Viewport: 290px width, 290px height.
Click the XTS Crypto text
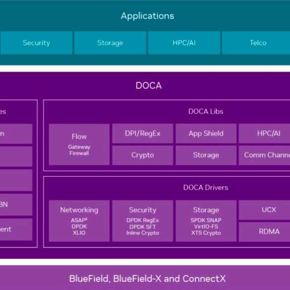pos(206,233)
